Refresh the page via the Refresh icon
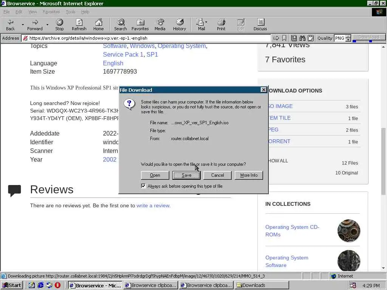 click(x=79, y=25)
